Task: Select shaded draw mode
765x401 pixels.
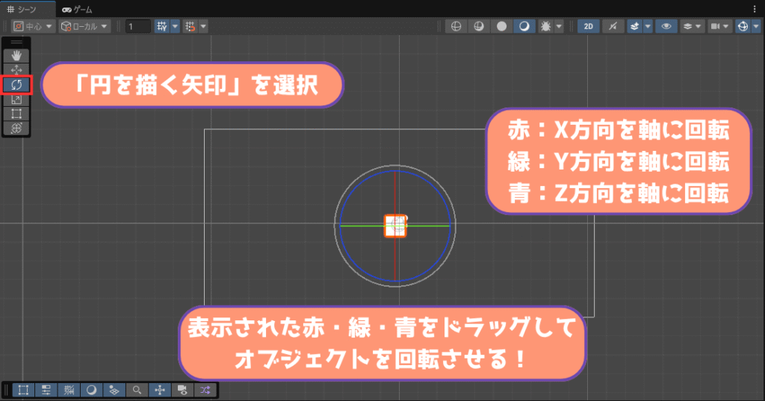Action: [x=524, y=26]
